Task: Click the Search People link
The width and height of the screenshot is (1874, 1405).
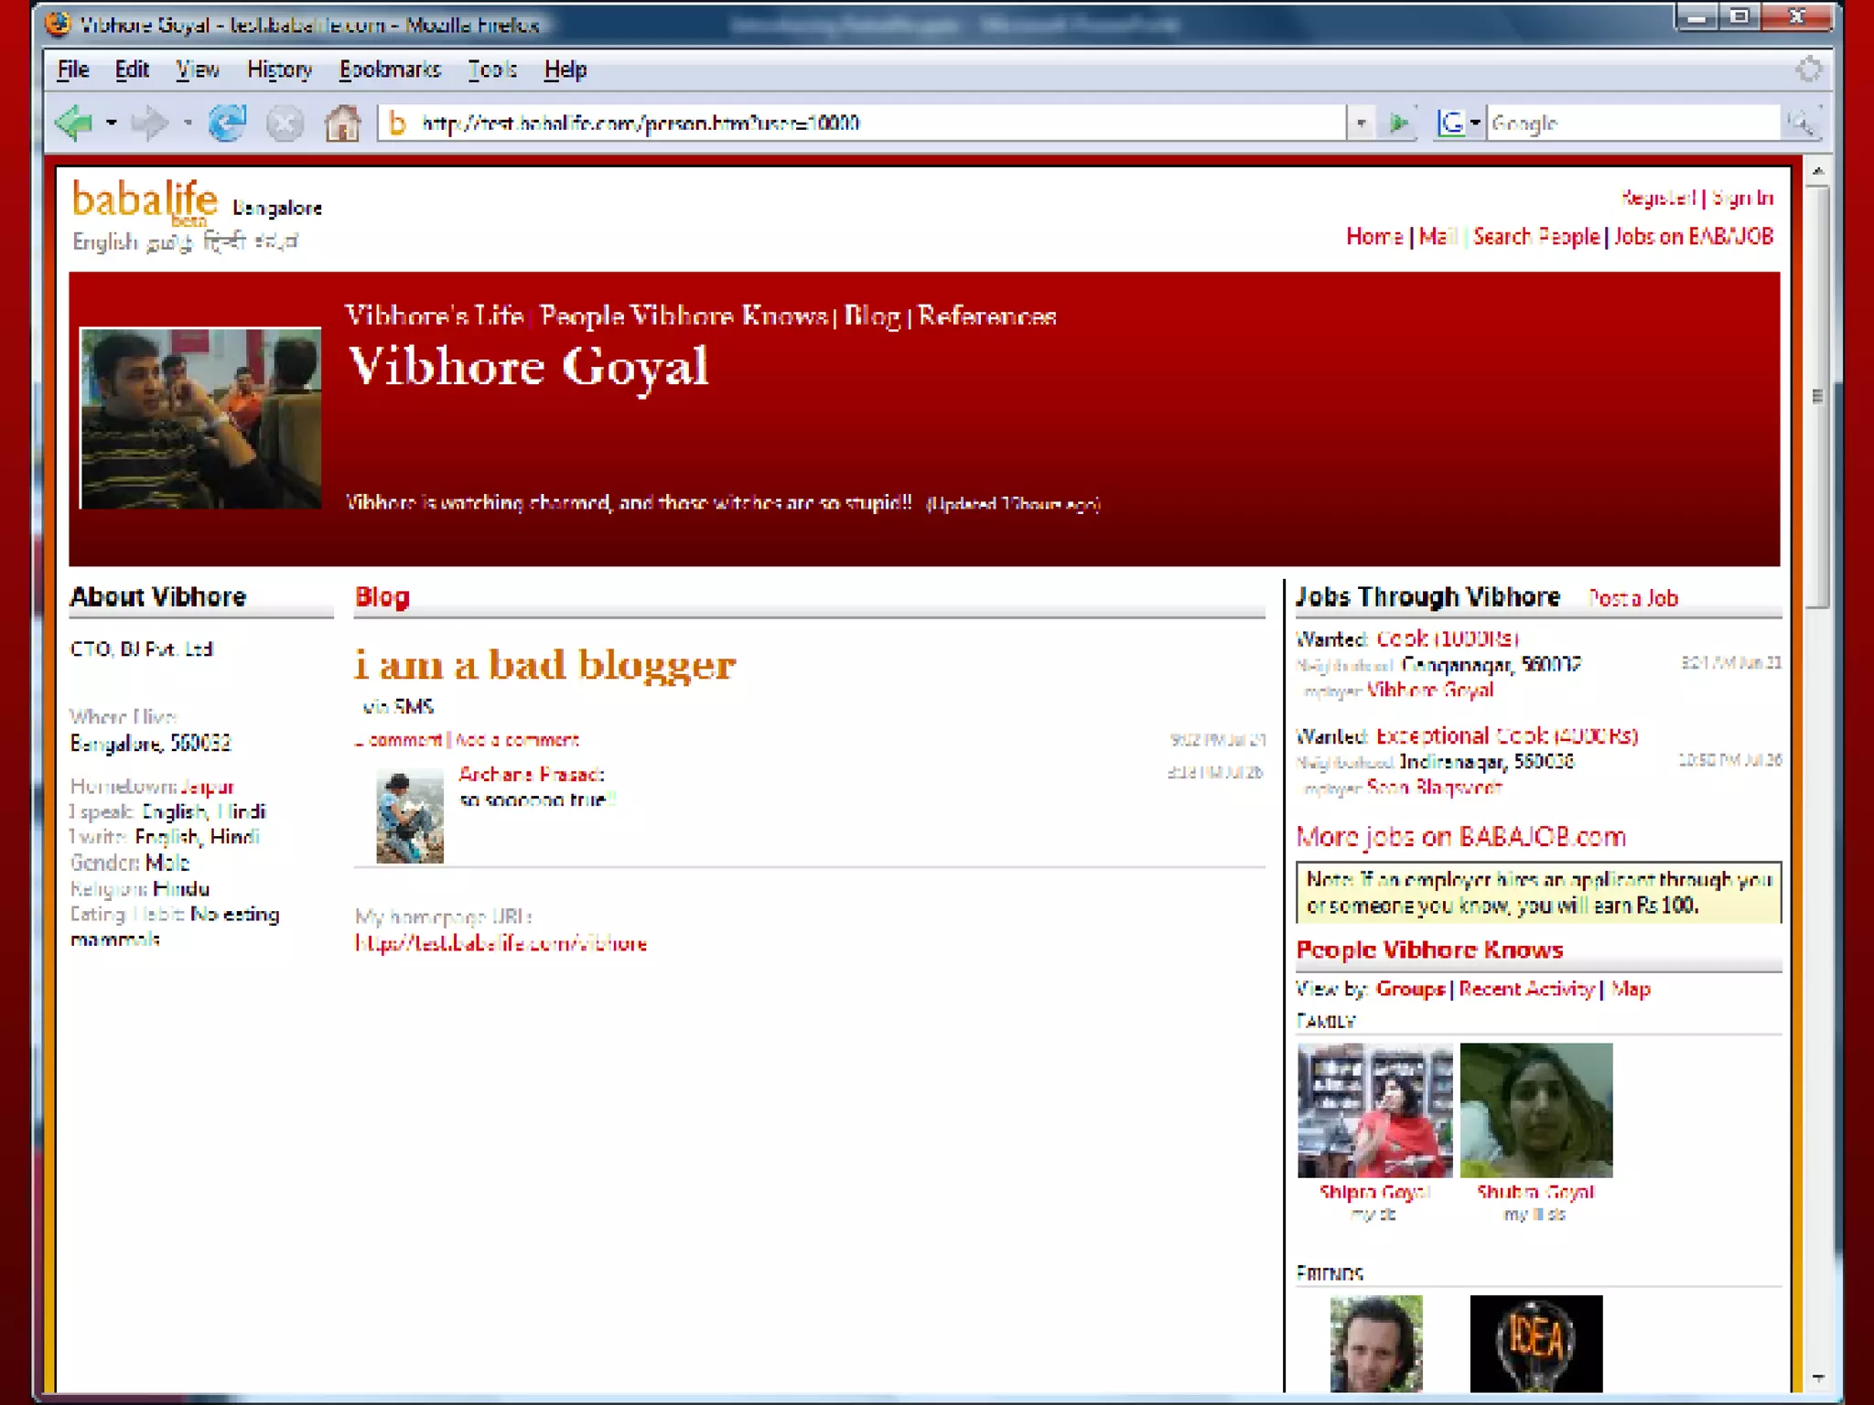Action: click(x=1535, y=237)
